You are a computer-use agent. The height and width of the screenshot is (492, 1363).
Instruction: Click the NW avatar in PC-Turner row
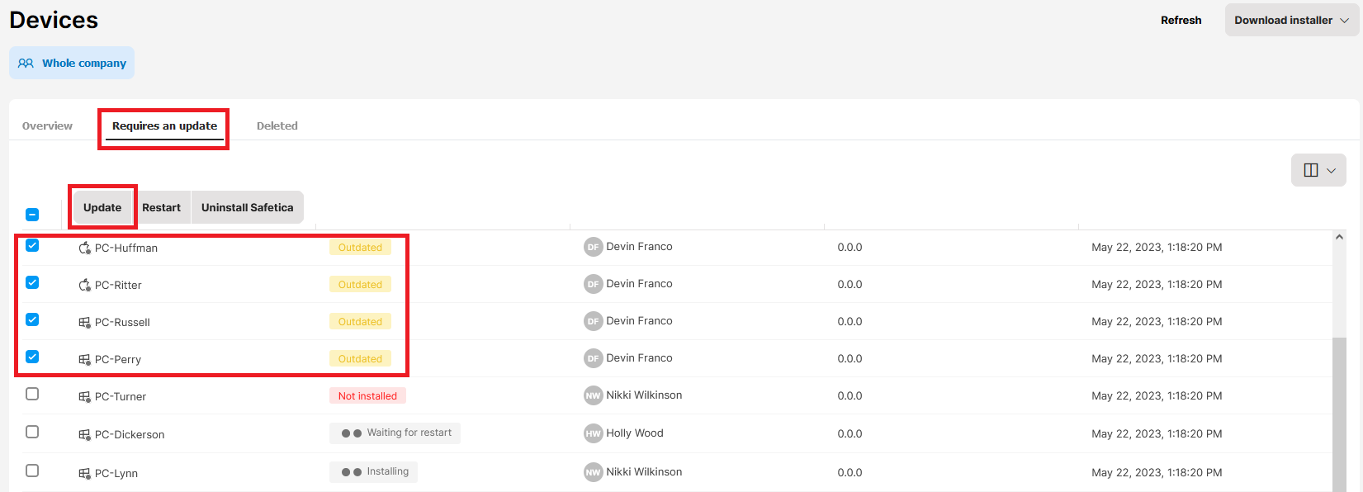593,395
